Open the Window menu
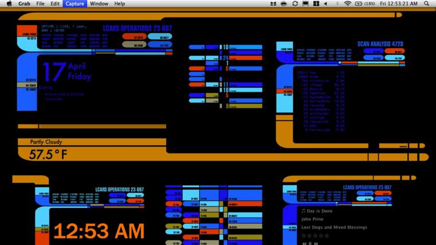This screenshot has width=436, height=245. tap(99, 3)
